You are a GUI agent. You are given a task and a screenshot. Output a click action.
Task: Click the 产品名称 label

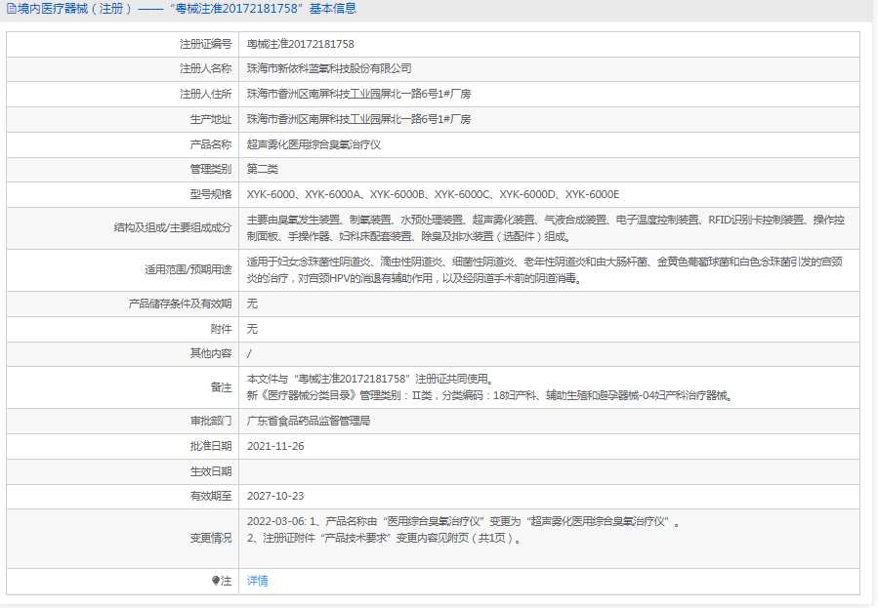pos(211,144)
